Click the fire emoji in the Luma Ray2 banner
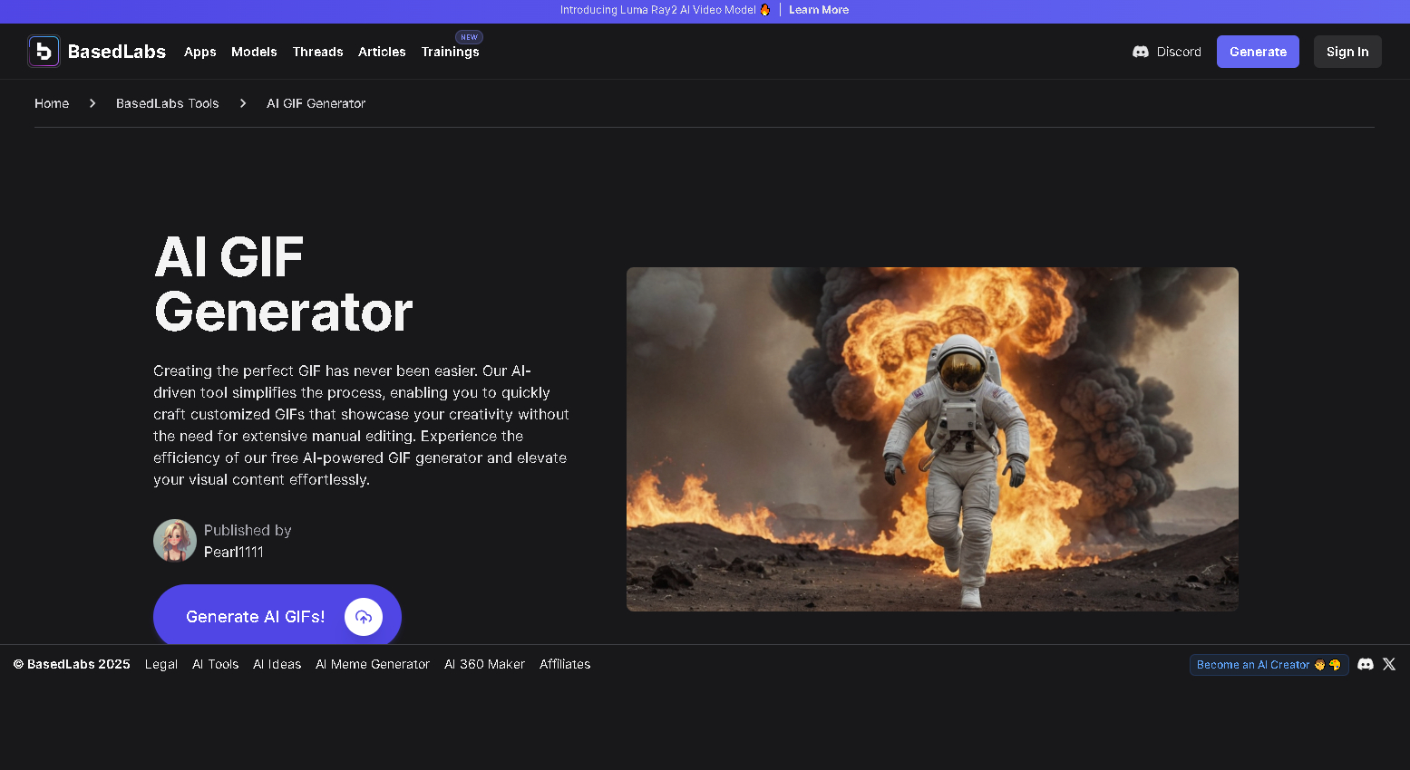 tap(766, 10)
